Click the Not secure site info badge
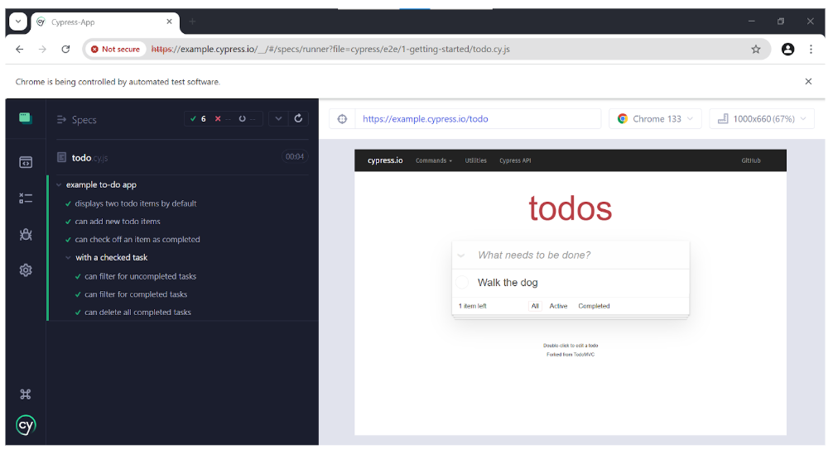This screenshot has height=454, width=833. tap(115, 50)
